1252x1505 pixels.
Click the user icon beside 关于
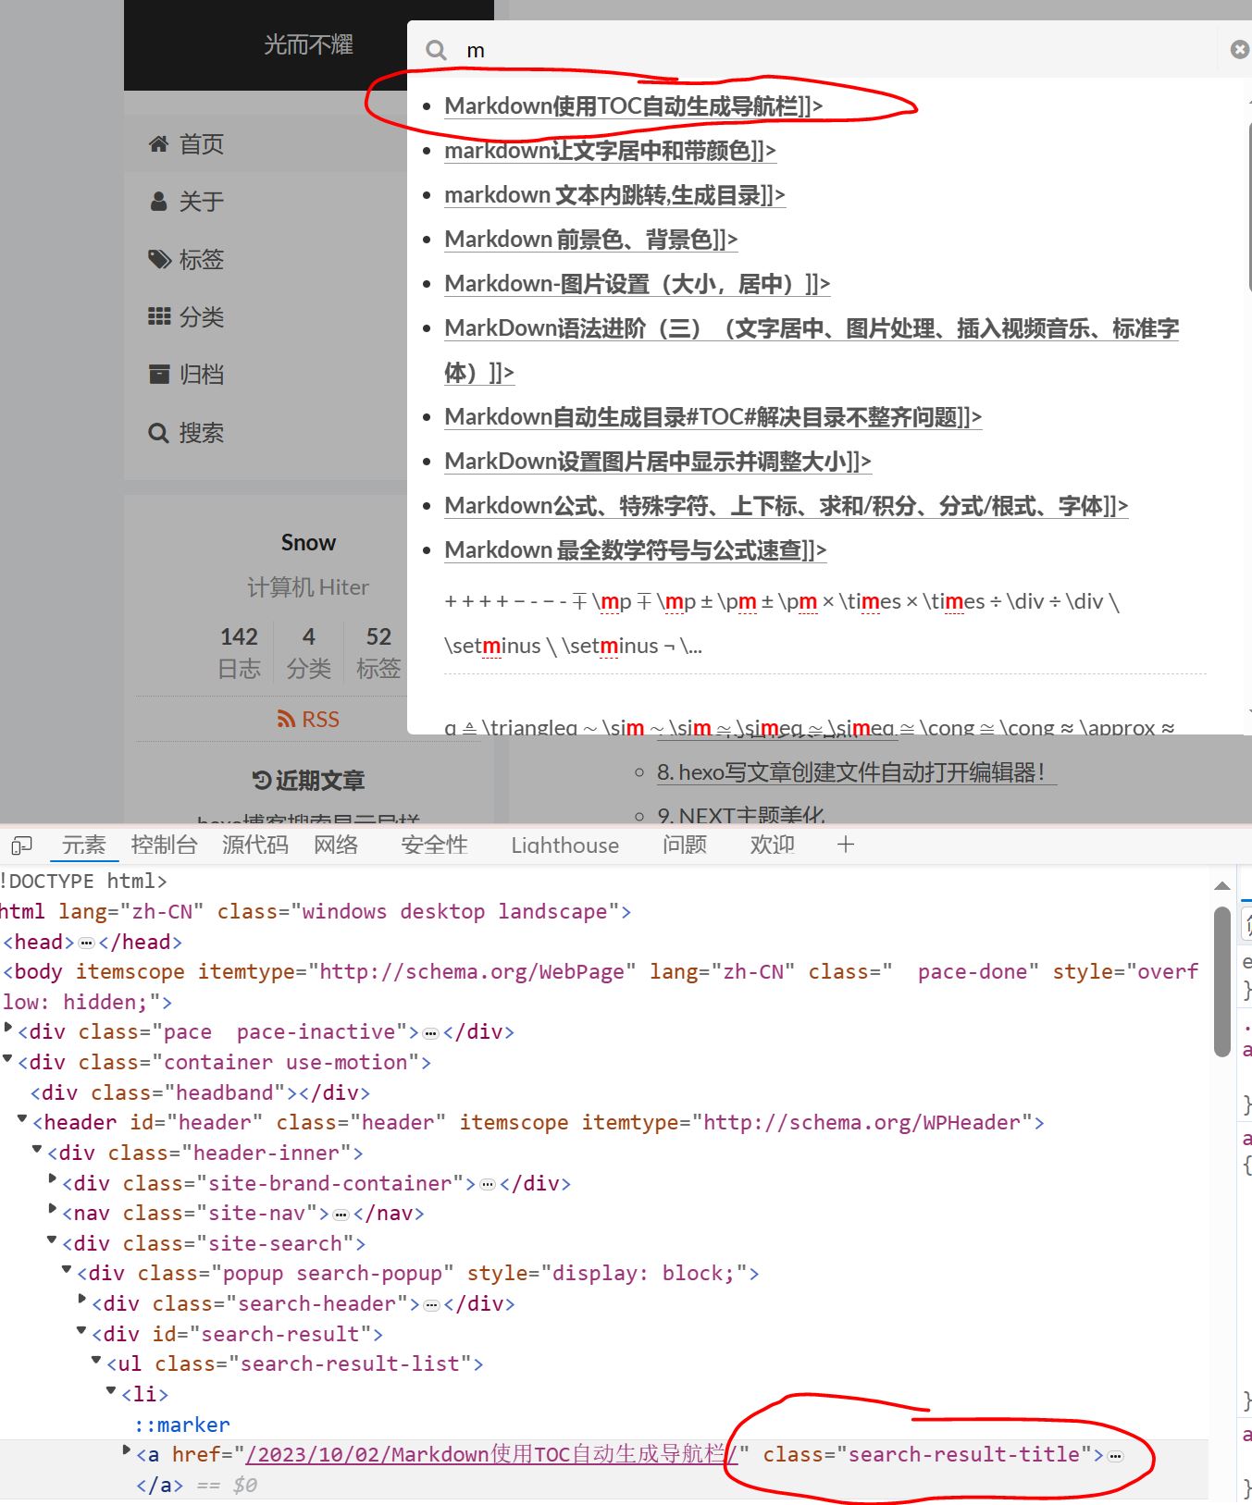tap(159, 201)
